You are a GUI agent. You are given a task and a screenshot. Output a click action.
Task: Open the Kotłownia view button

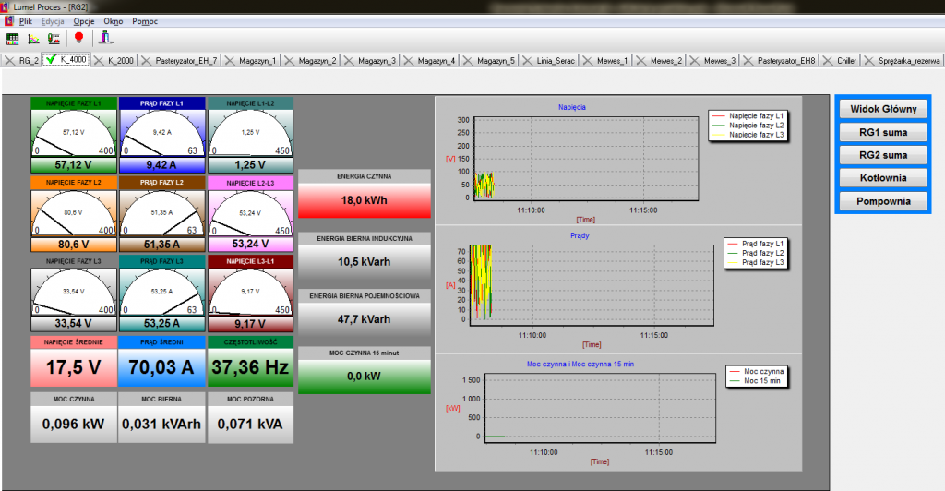(x=883, y=178)
